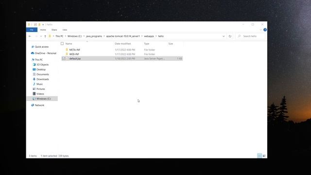Click java_programs breadcrumb in address bar

click(94, 36)
